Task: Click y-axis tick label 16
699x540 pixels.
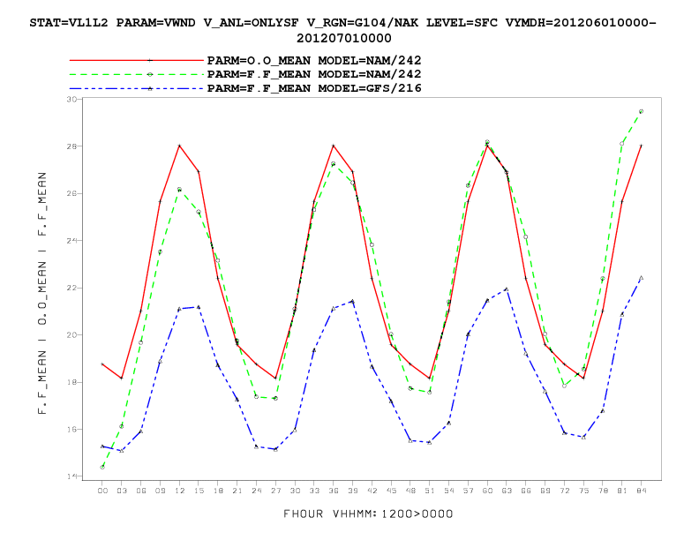Action: (x=71, y=430)
